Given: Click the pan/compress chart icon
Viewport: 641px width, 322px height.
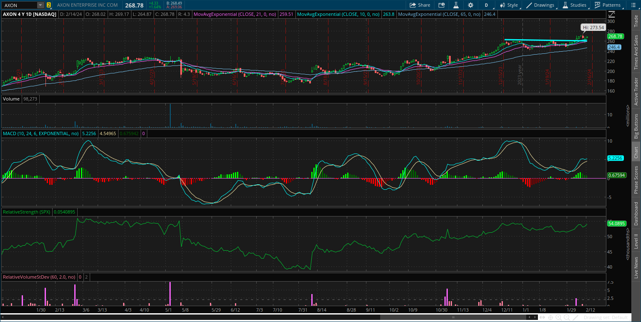Looking at the screenshot, I should [543, 317].
